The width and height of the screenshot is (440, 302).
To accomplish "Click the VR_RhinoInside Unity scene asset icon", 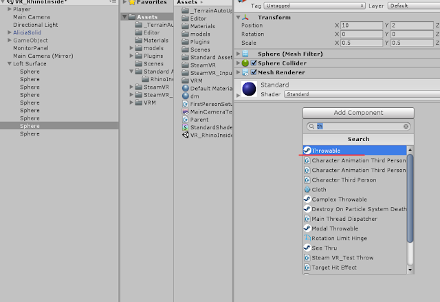I will (185, 135).
